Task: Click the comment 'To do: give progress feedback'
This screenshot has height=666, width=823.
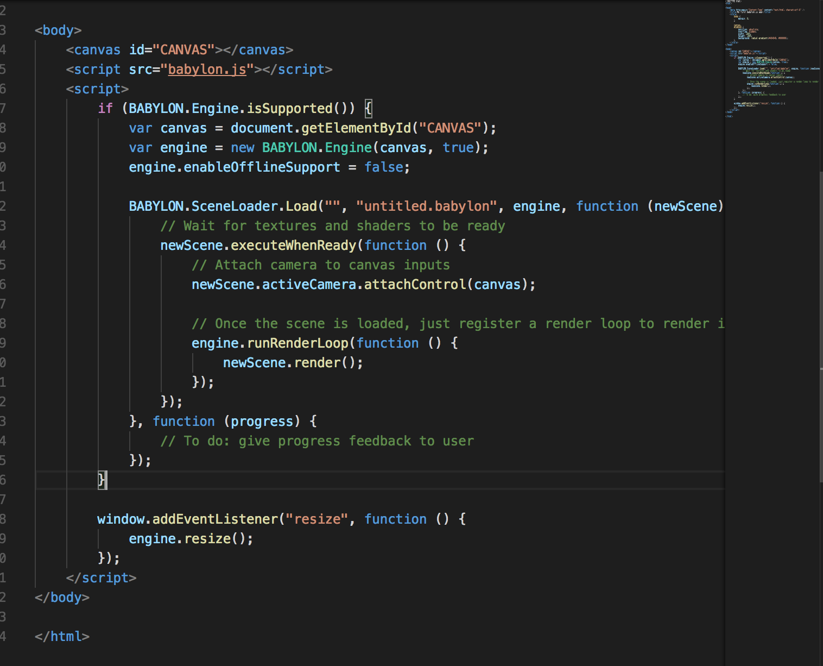Action: [x=317, y=441]
